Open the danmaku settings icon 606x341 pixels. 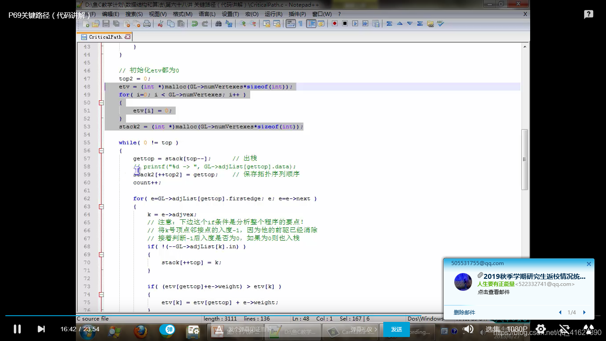[x=193, y=329]
